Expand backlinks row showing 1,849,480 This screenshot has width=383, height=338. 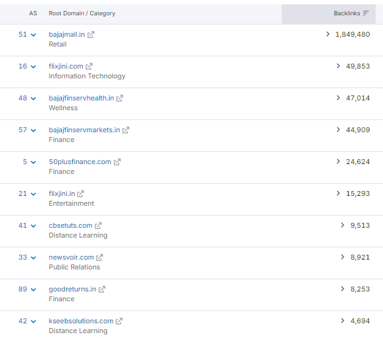coord(328,34)
